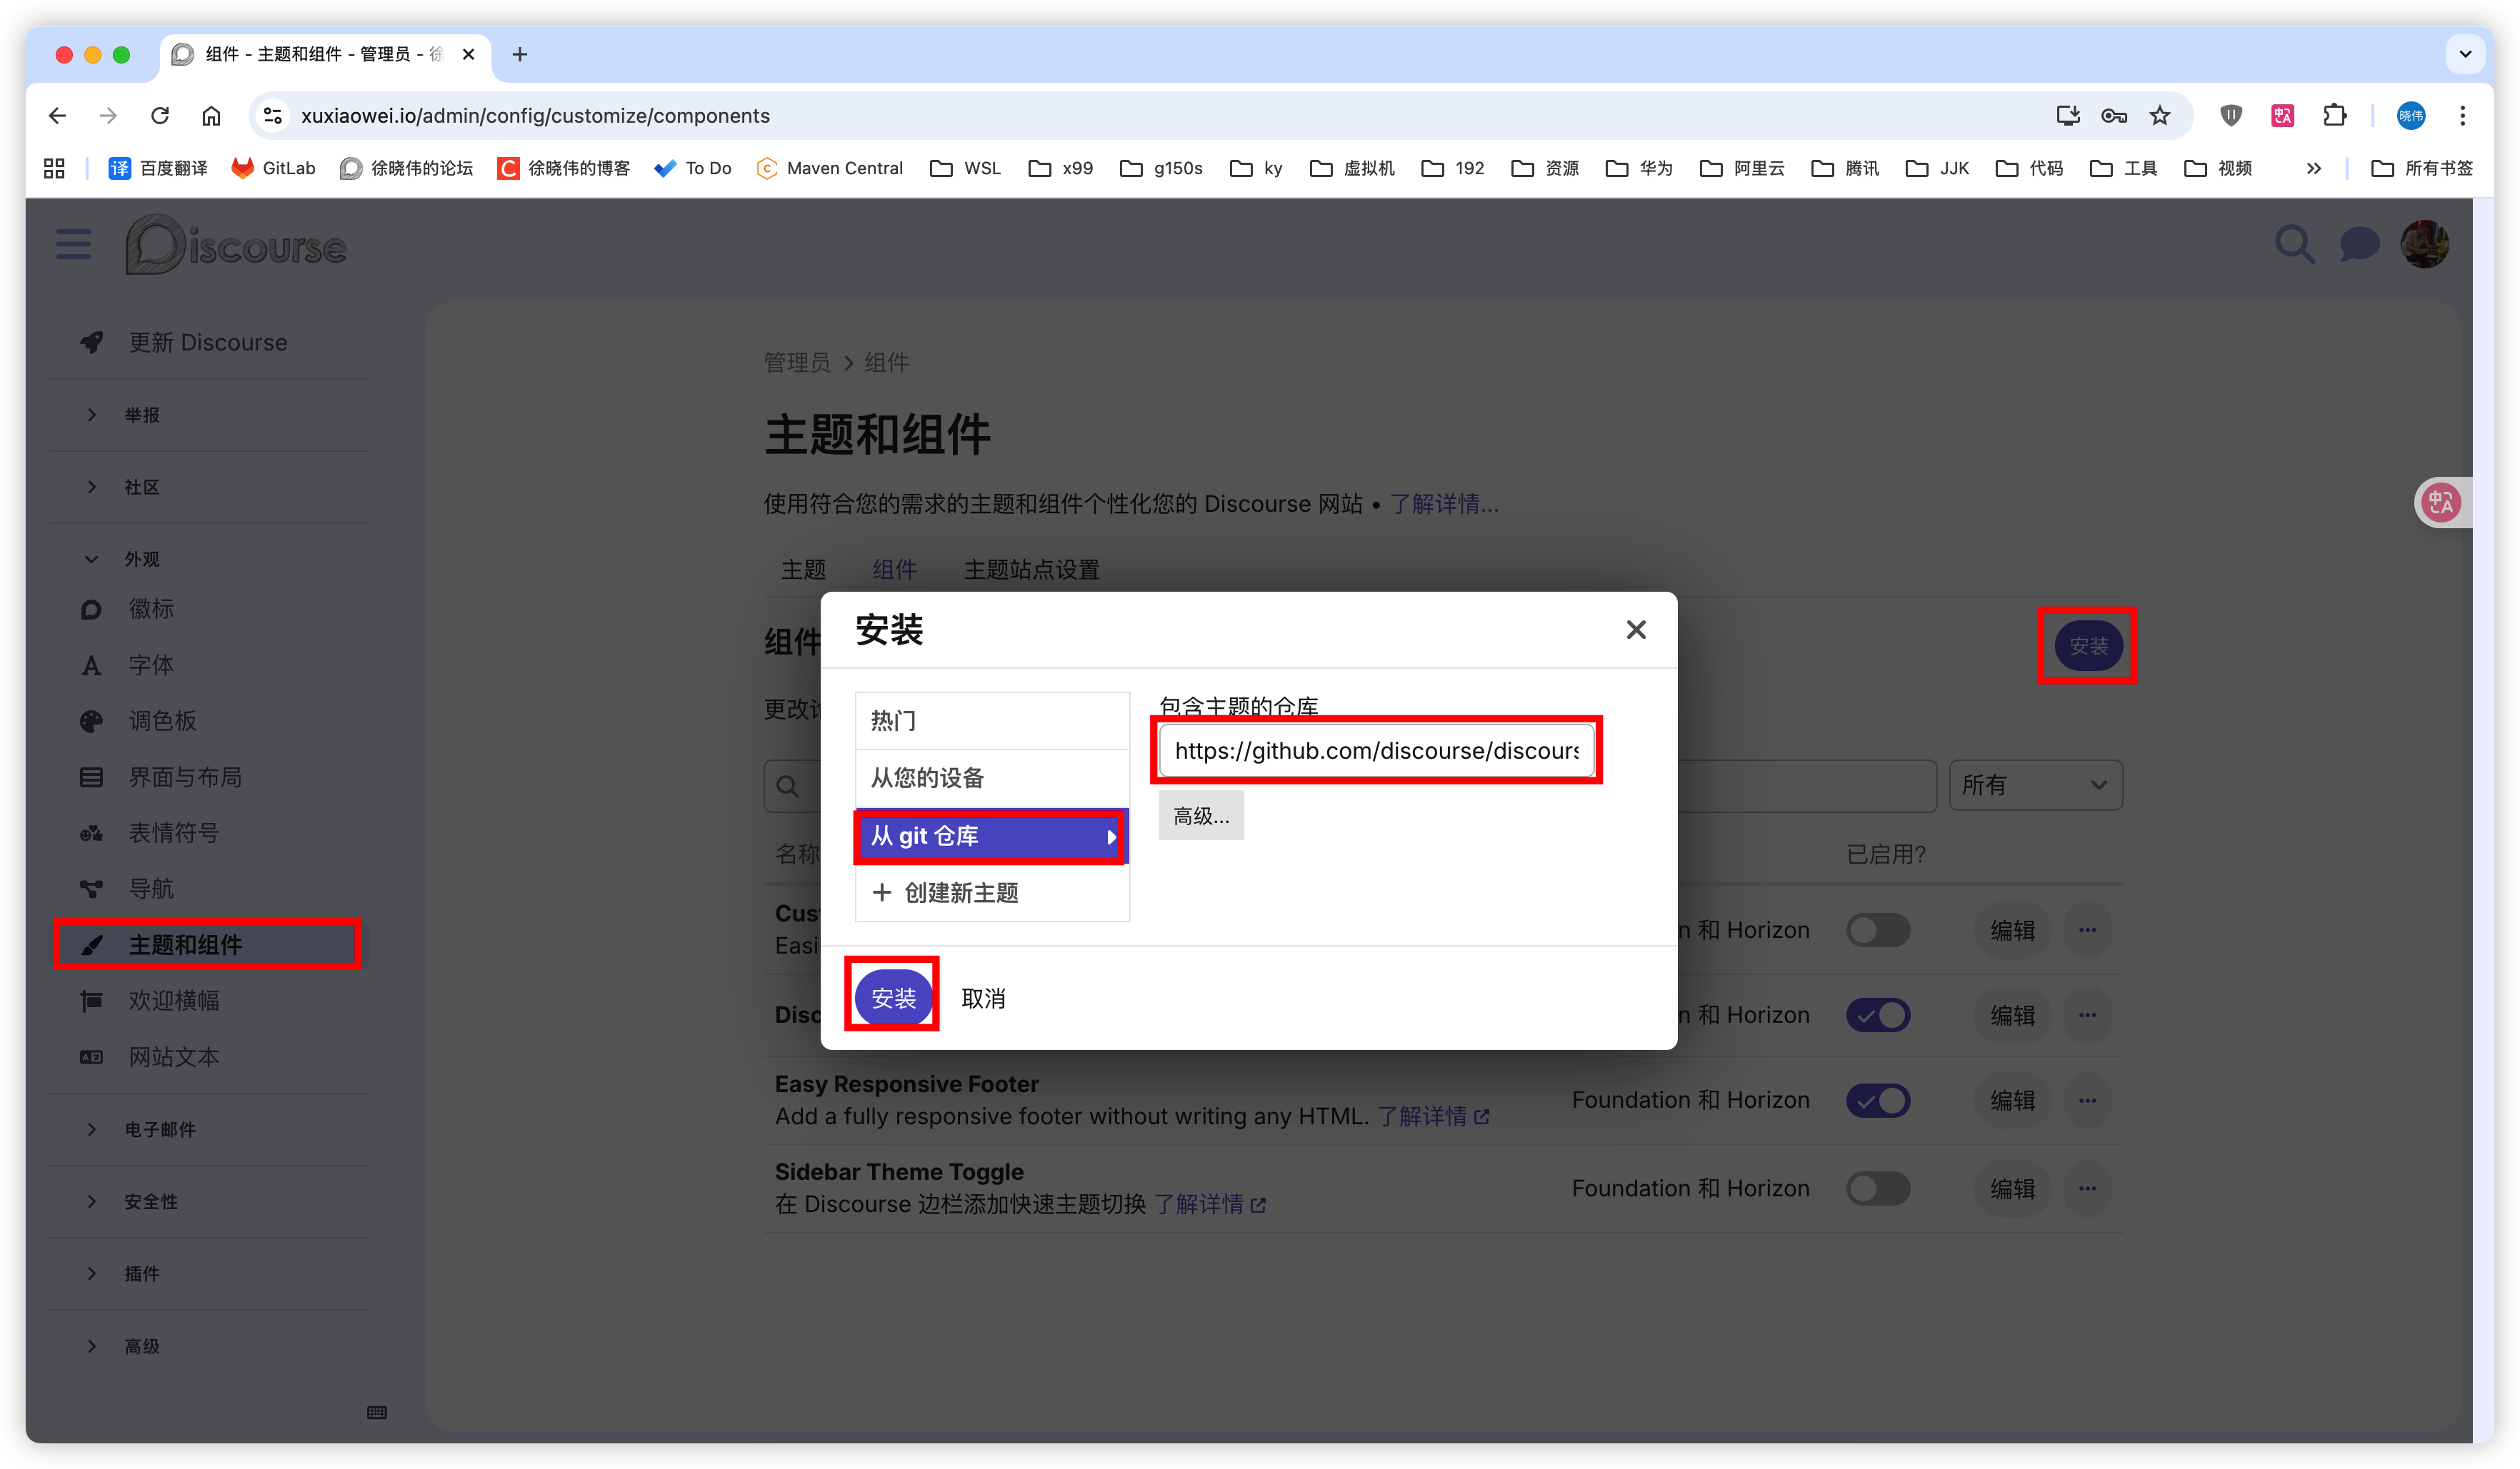Open three-dot menu for Sidebar Theme Toggle
The height and width of the screenshot is (1469, 2520).
[x=2087, y=1188]
